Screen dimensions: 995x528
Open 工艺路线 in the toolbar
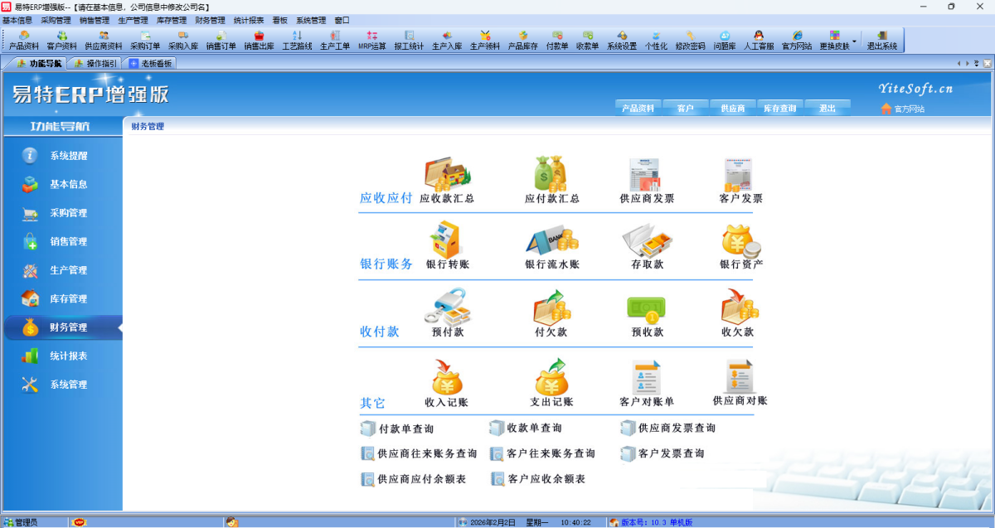(297, 41)
